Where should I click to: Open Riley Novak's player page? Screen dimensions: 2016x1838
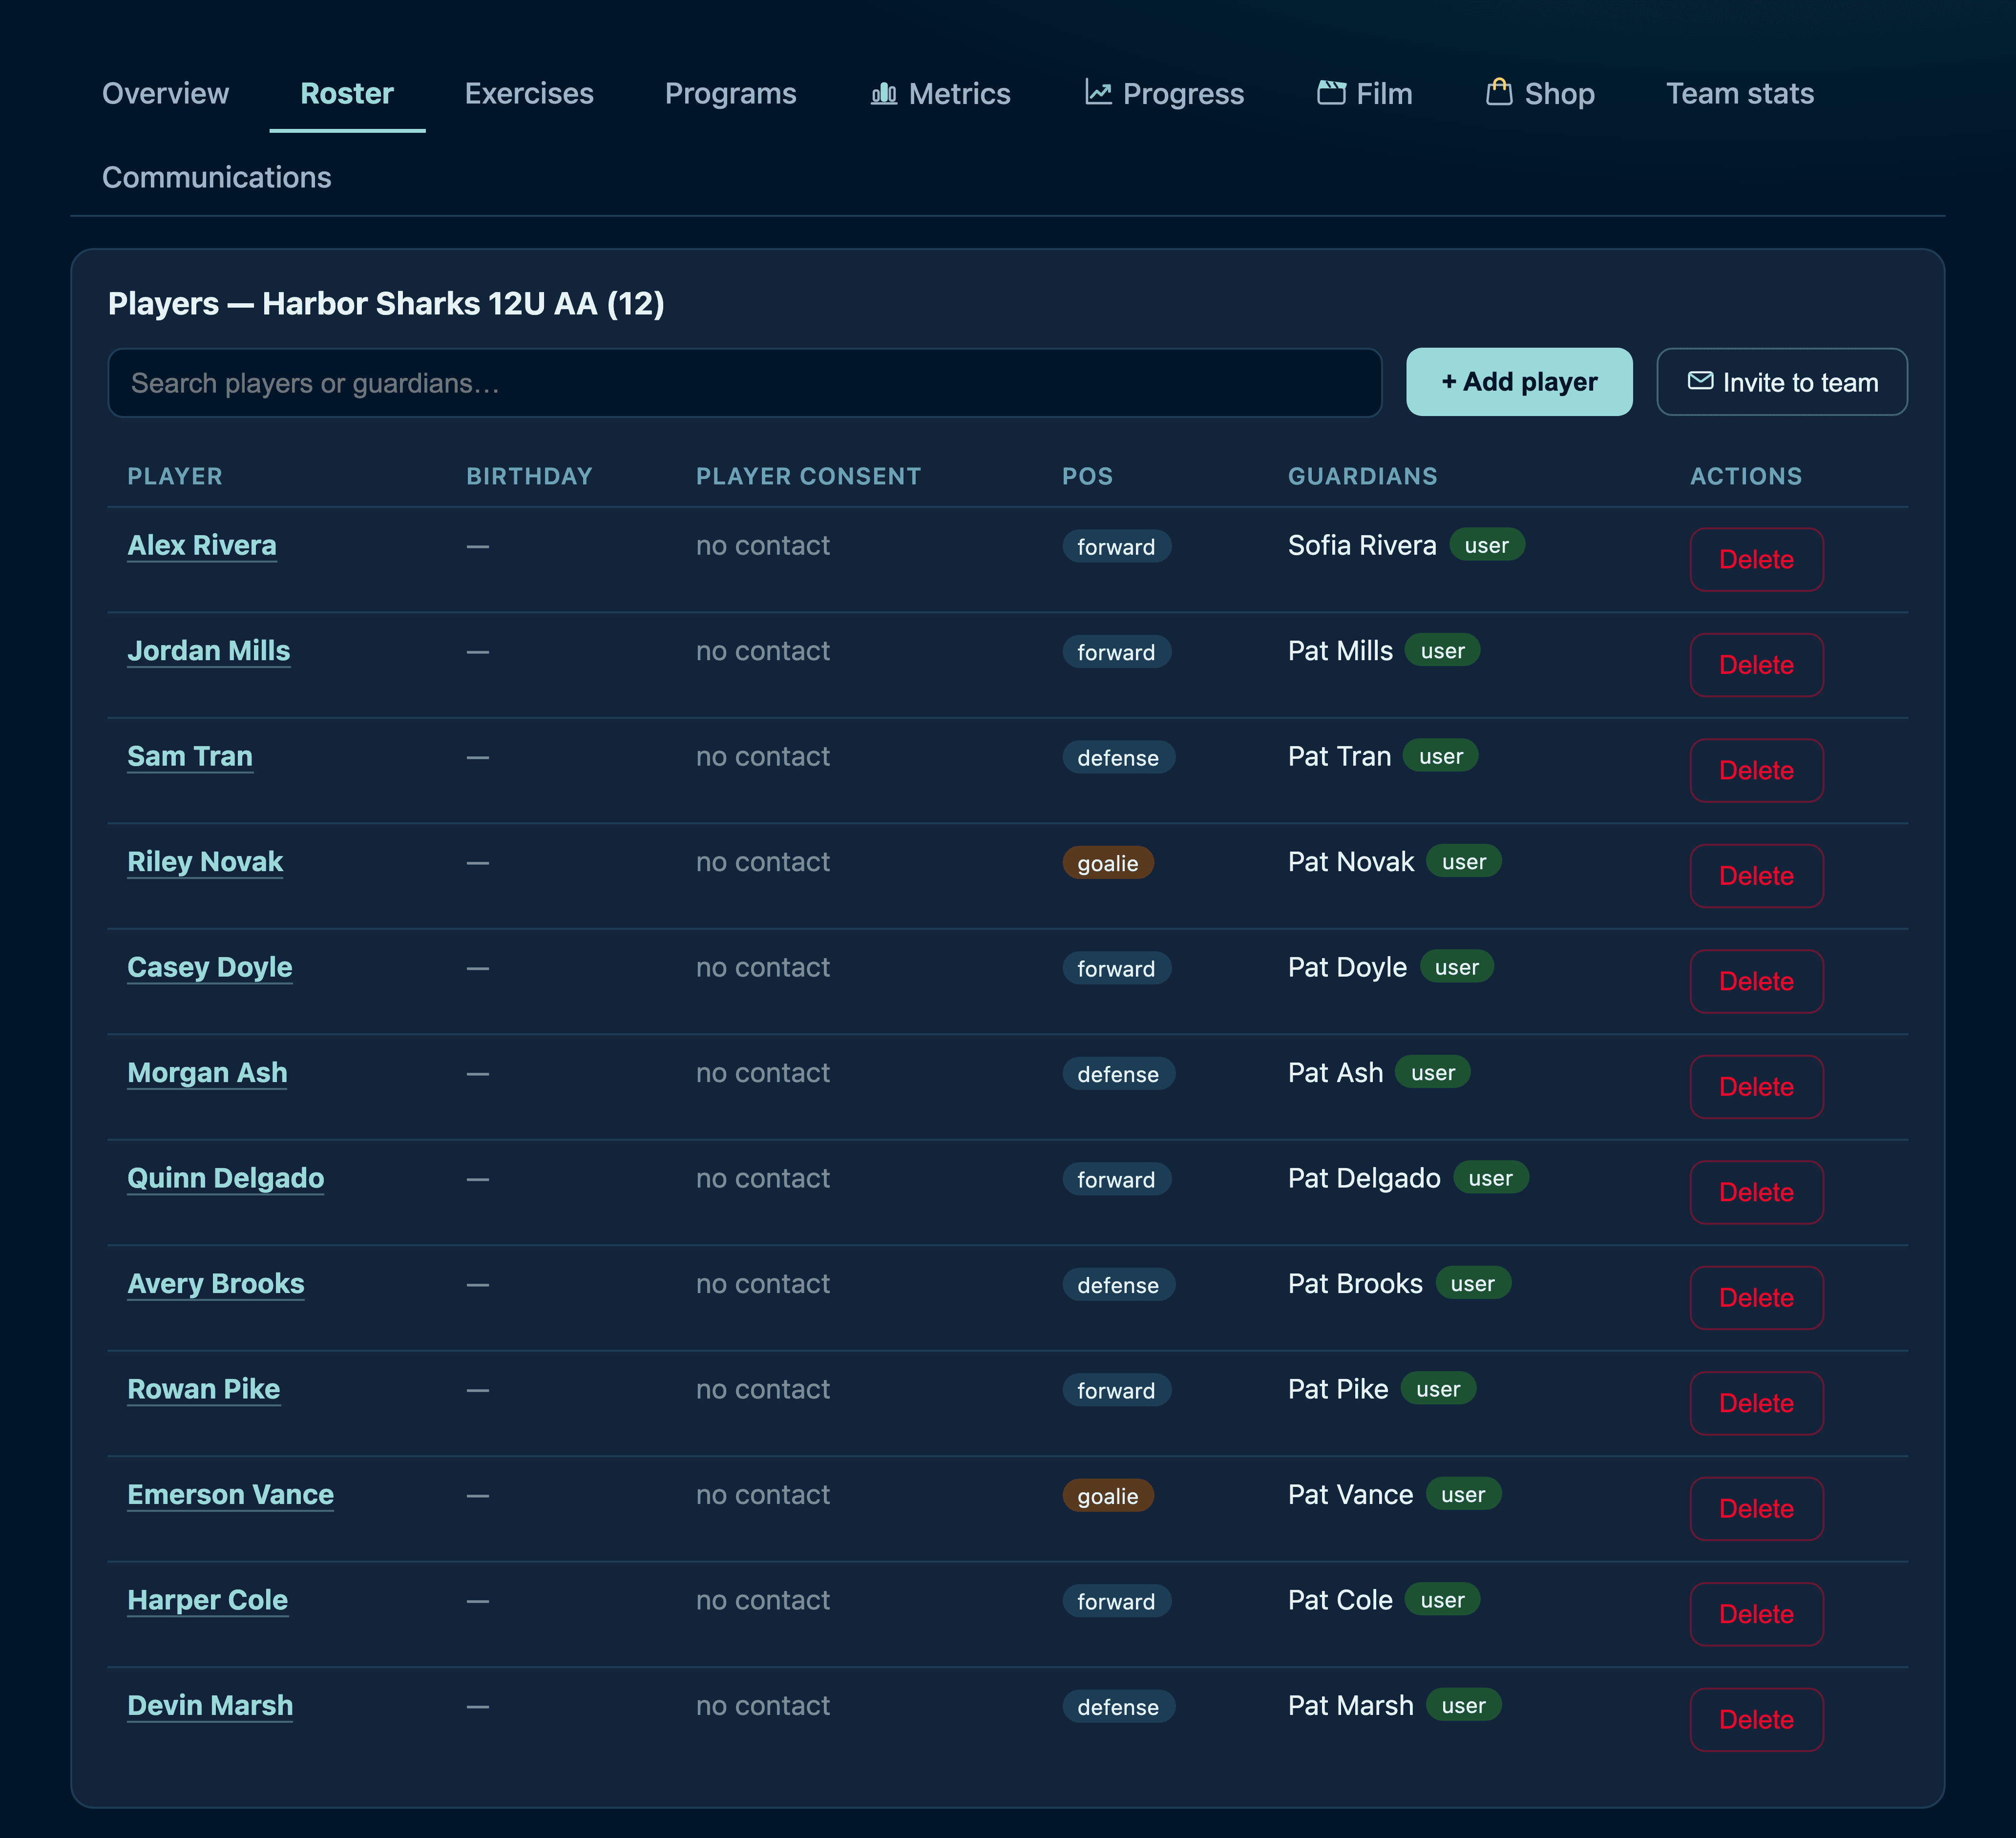coord(205,862)
